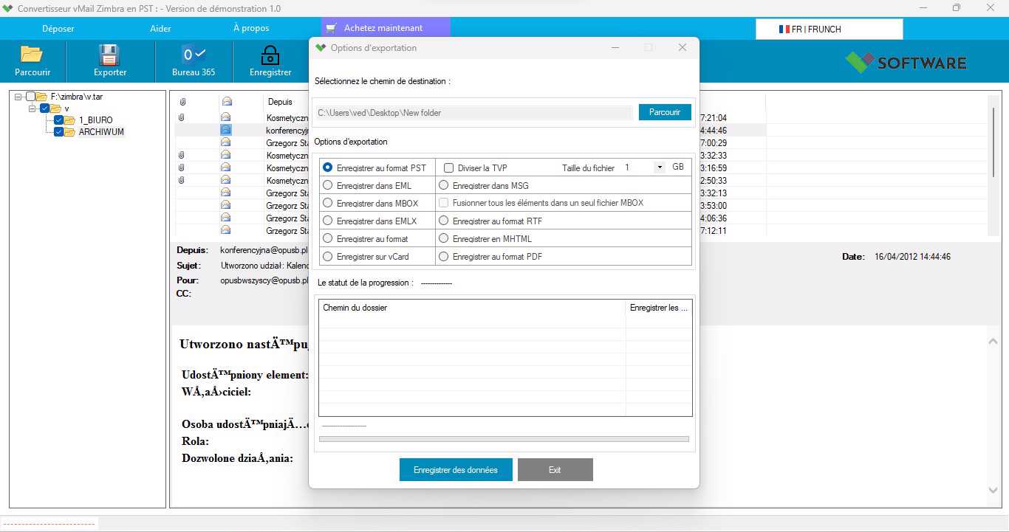The height and width of the screenshot is (532, 1009).
Task: Click the preview pane scroll up arrow
Action: pos(993,341)
